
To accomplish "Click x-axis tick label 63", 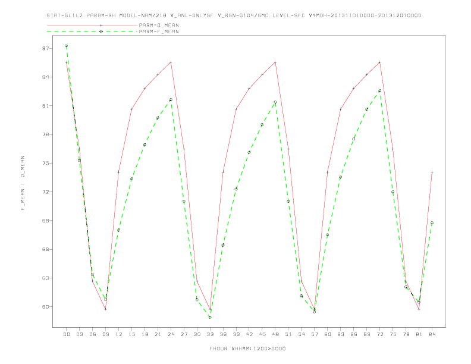I will click(x=341, y=334).
